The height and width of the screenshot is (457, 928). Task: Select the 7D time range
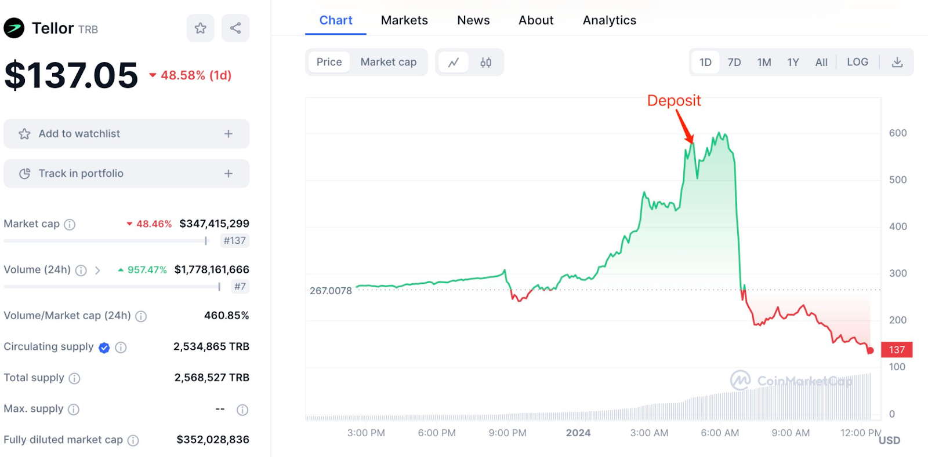(734, 62)
